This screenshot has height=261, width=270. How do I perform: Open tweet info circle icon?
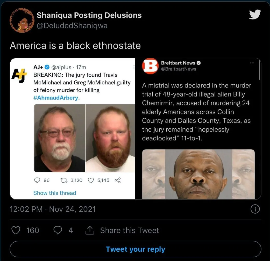point(255,209)
